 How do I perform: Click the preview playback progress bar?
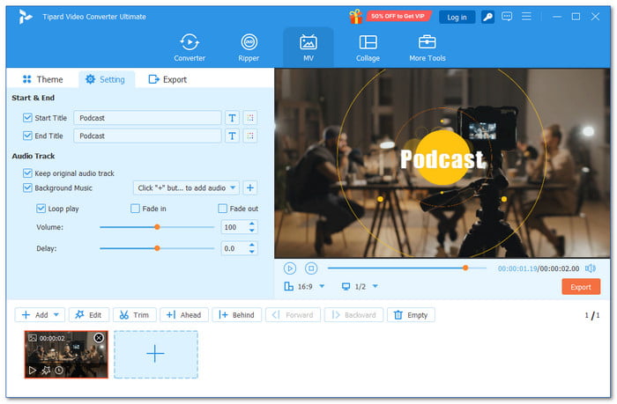coord(407,268)
